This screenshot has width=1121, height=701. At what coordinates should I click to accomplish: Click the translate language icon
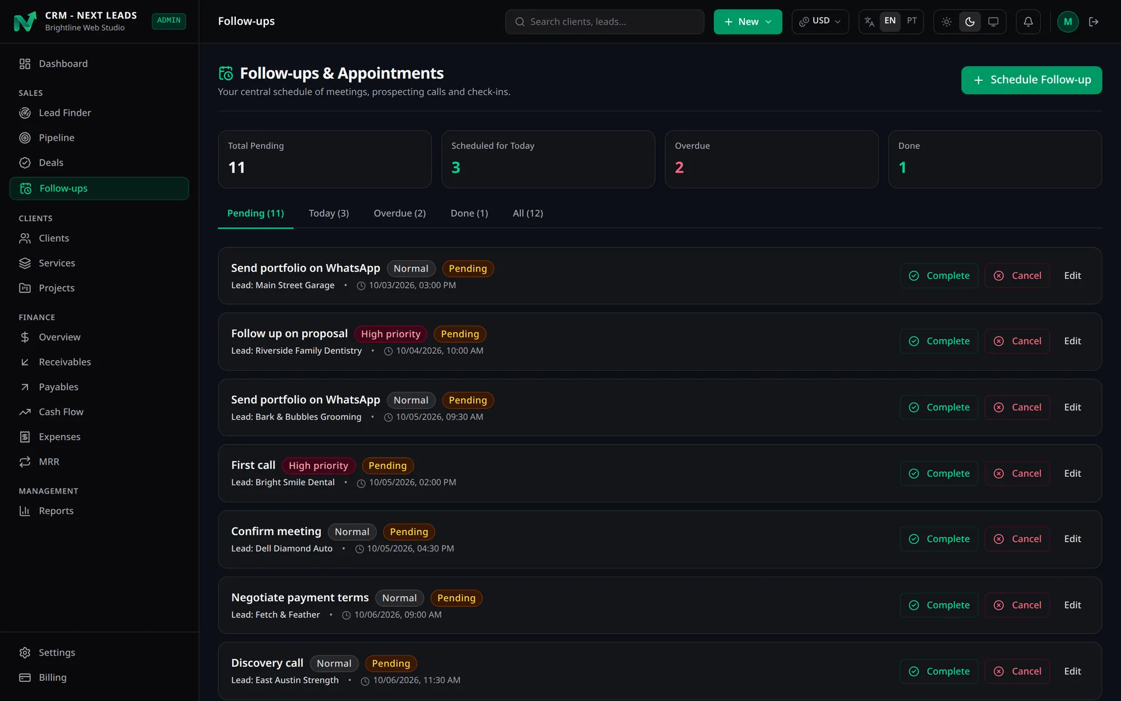pos(869,21)
